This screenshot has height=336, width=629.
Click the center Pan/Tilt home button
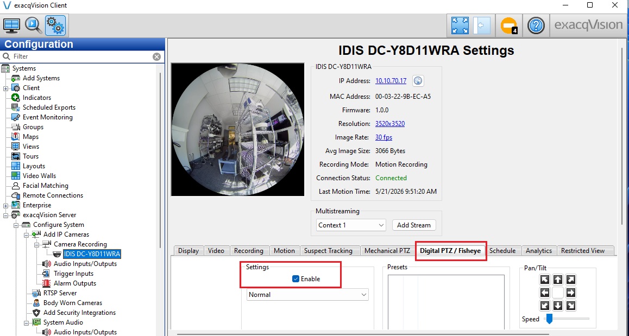tap(558, 292)
